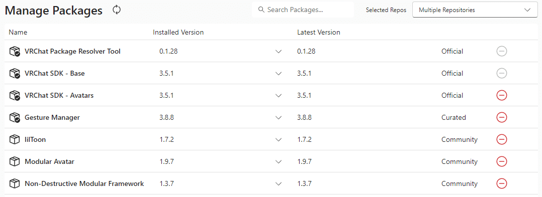Sort by the Name column header
542x197 pixels.
click(x=18, y=33)
